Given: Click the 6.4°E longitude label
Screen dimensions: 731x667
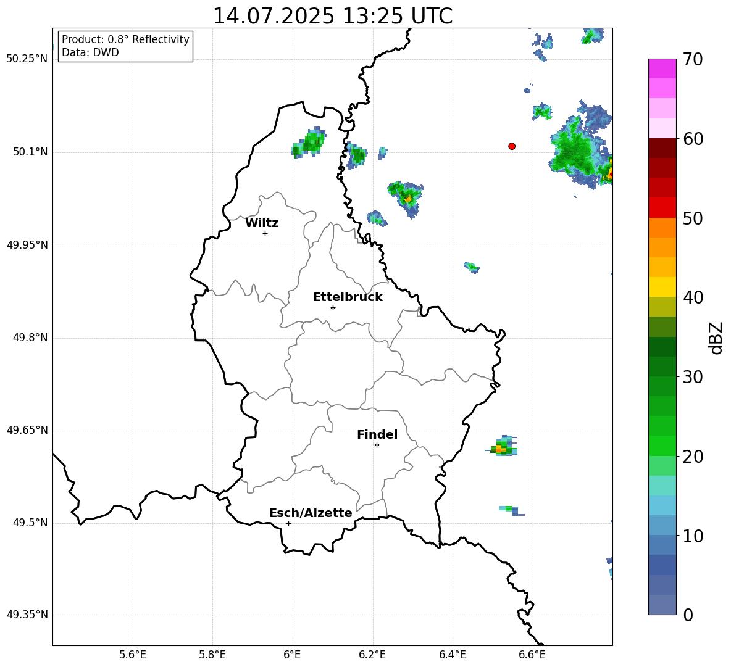Looking at the screenshot, I should [x=453, y=655].
